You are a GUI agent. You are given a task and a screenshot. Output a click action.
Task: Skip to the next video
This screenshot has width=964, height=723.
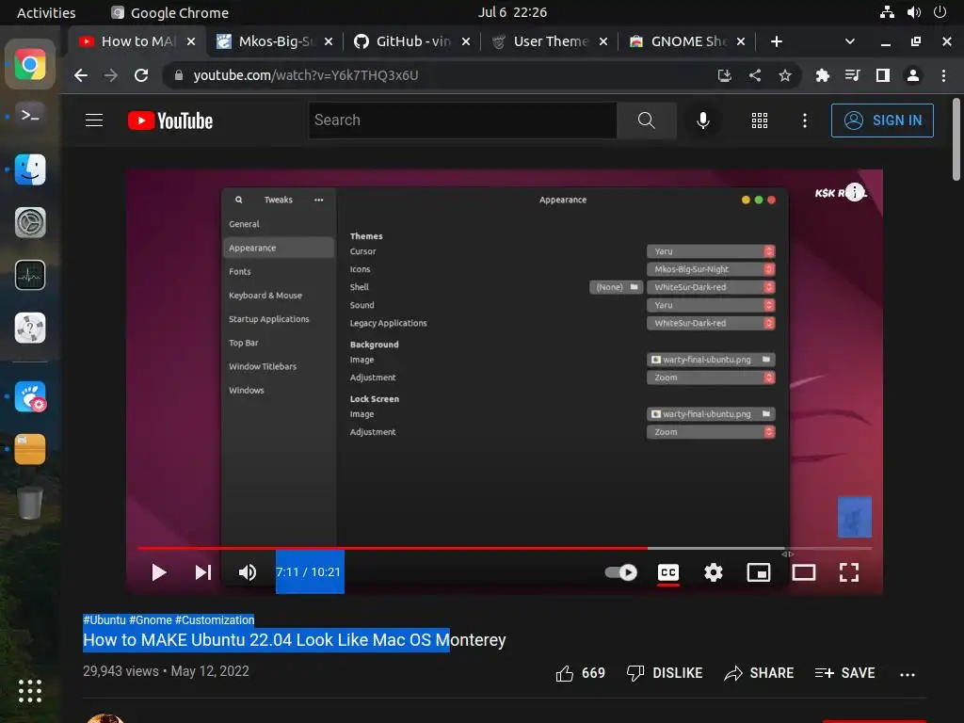point(203,572)
